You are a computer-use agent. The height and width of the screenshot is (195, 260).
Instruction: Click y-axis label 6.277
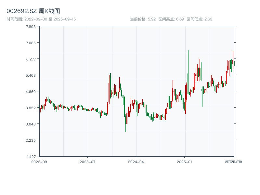[31, 59]
